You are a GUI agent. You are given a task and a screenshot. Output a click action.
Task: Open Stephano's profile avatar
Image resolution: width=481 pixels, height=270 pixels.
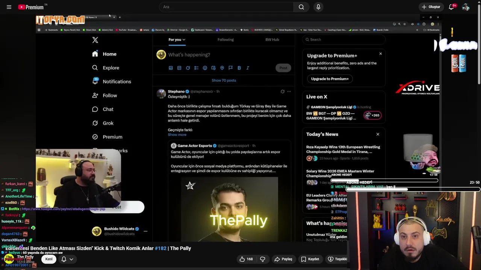click(x=161, y=94)
